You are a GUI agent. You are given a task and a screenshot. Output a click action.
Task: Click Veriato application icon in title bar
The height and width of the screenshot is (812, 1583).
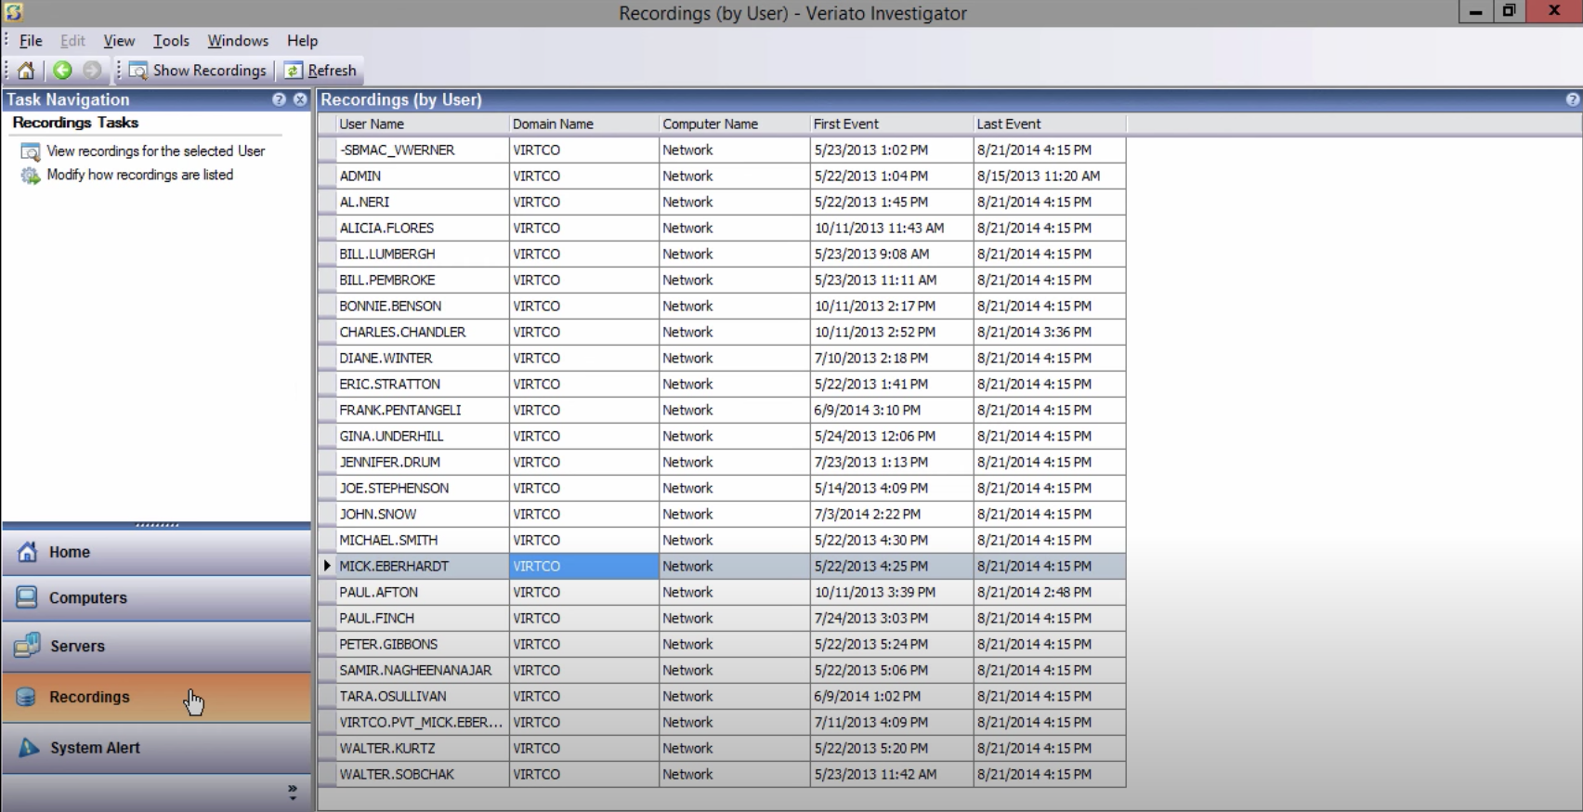tap(13, 12)
